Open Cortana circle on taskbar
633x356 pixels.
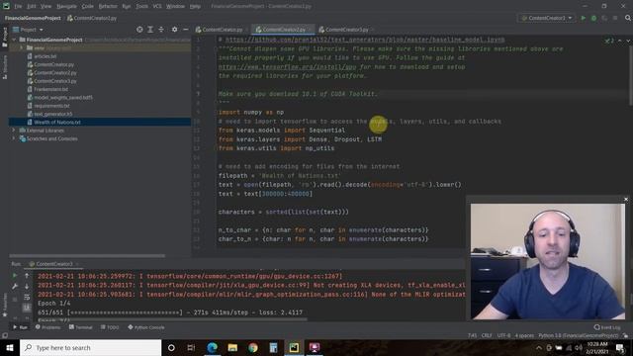[171, 347]
